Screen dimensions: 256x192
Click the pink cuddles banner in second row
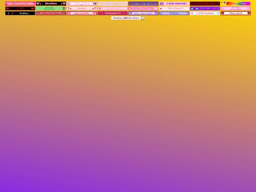pyautogui.click(x=236, y=9)
